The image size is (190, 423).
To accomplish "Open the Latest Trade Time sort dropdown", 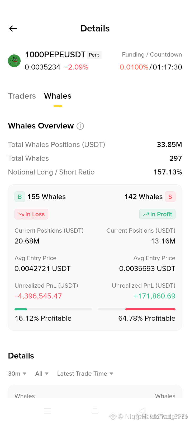I will point(85,374).
